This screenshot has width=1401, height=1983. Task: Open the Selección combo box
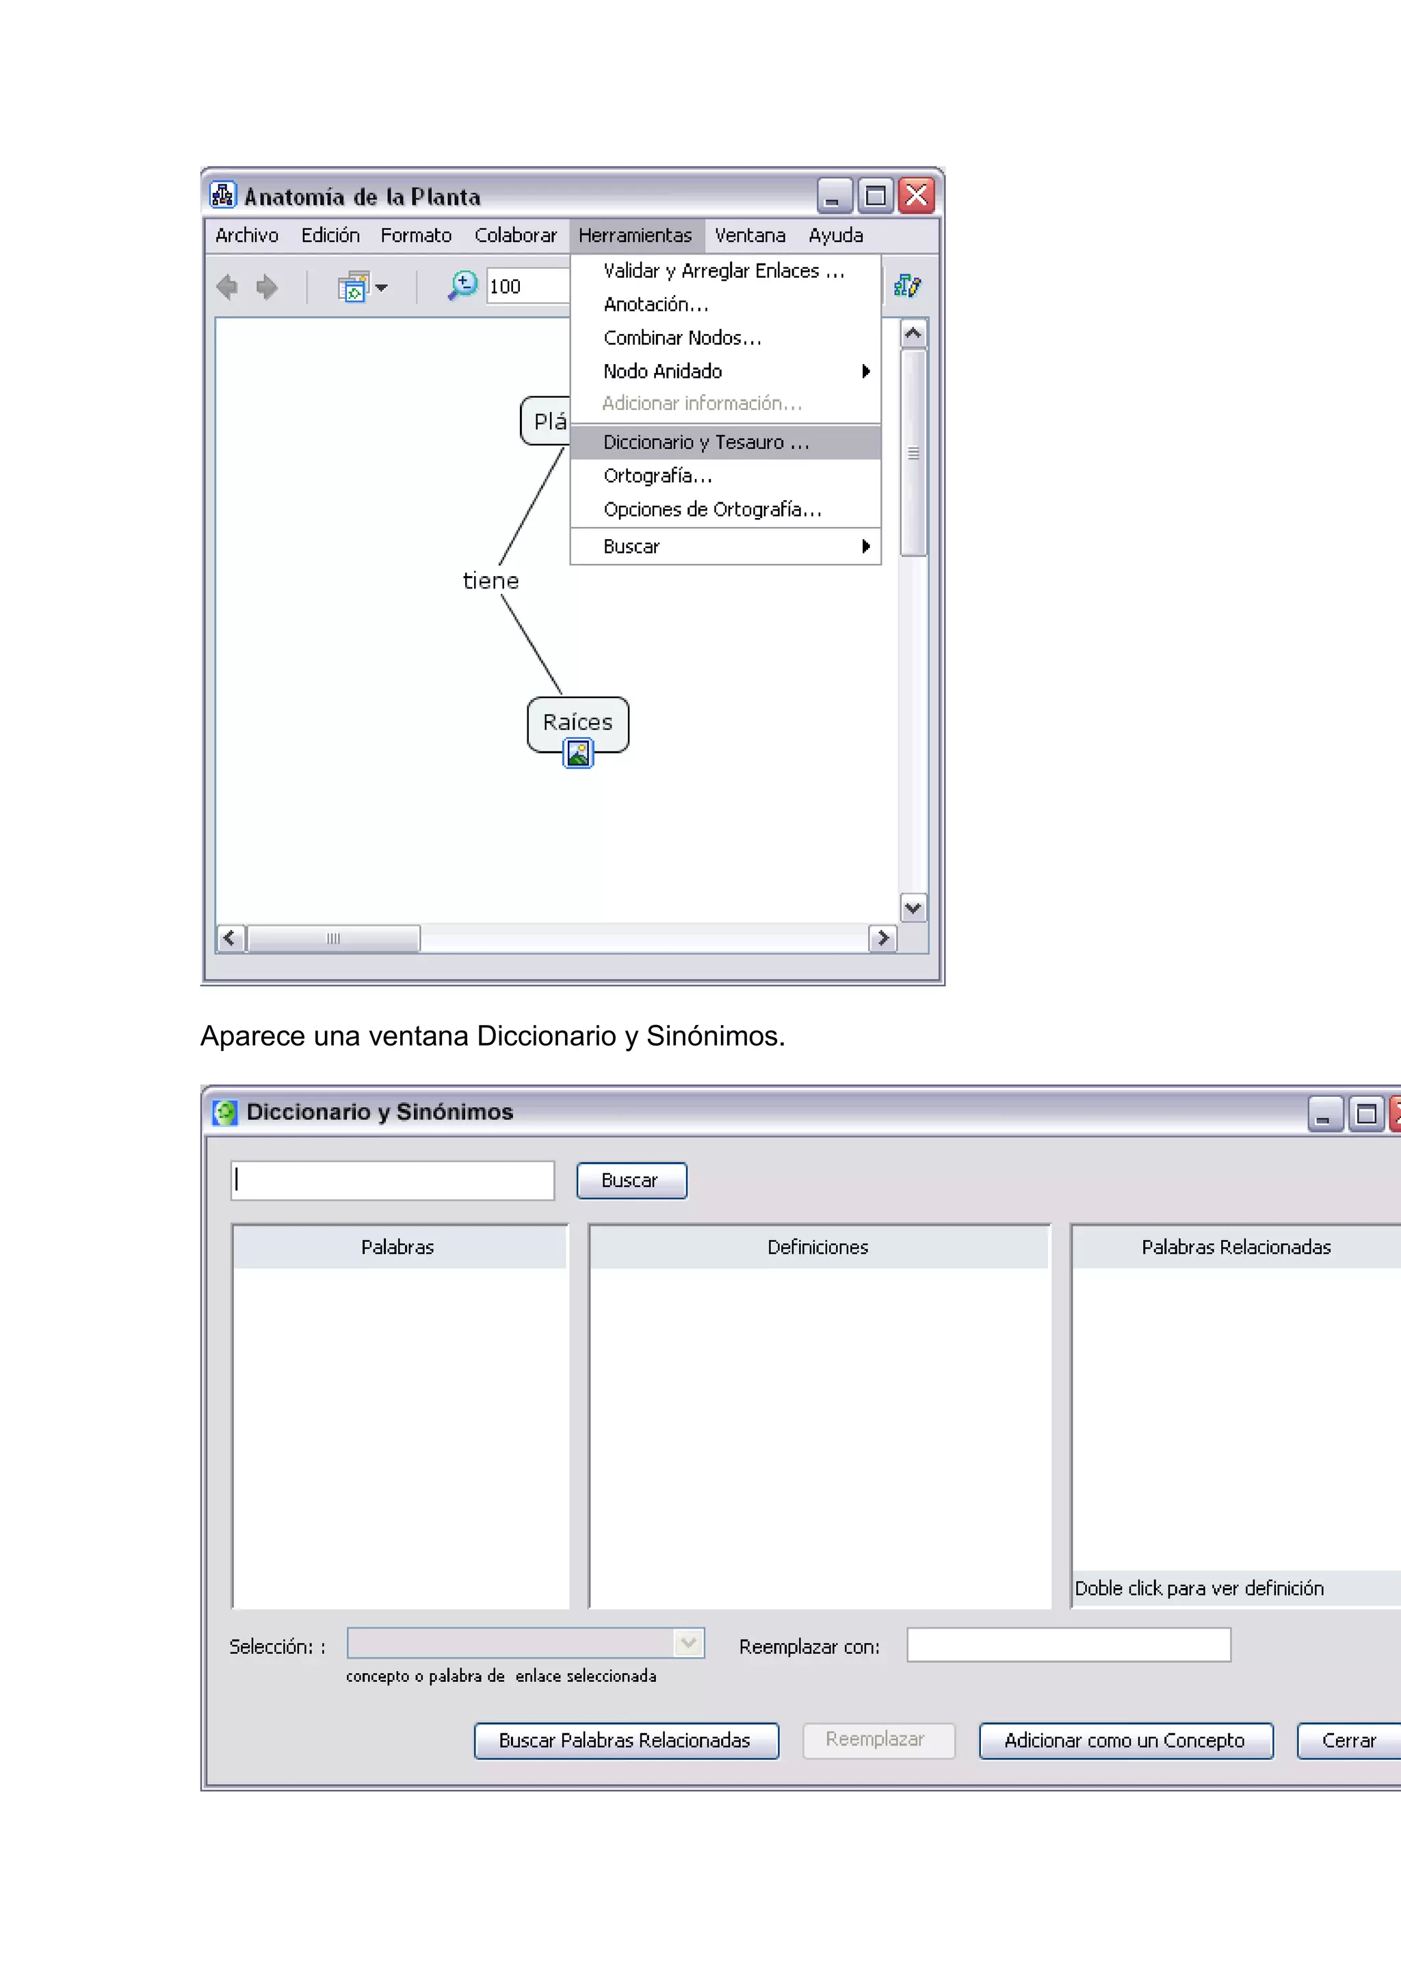click(x=688, y=1643)
